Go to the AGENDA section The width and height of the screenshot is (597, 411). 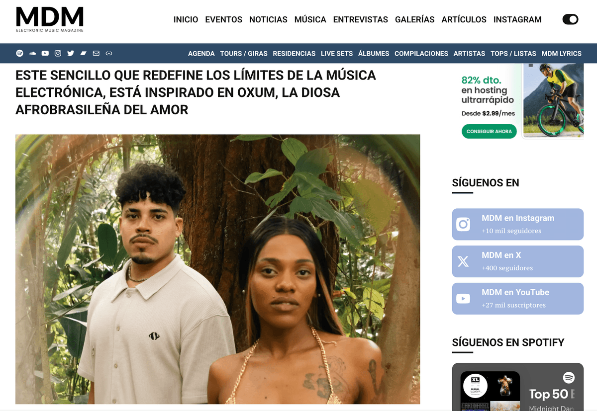coord(201,53)
